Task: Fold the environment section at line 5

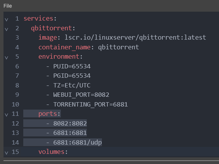Action: pyautogui.click(x=7, y=58)
